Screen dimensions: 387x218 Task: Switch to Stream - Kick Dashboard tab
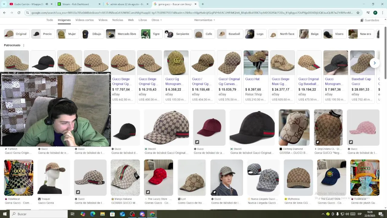pos(79,4)
